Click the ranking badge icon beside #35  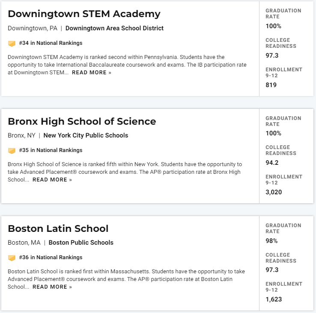pos(12,151)
